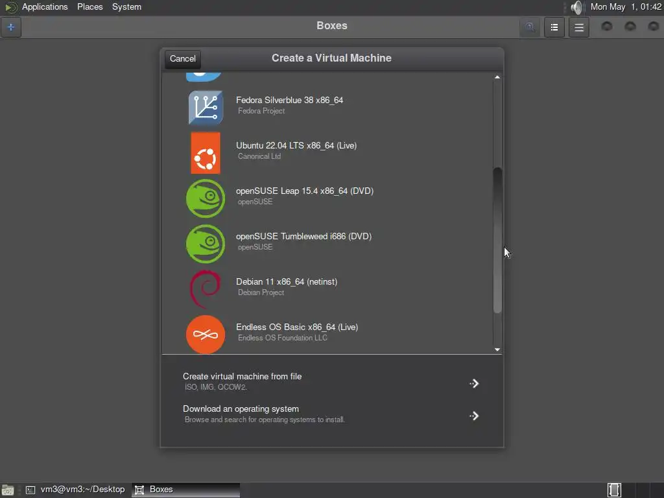The image size is (664, 498).
Task: Click the volume speaker icon in top panel
Action: [x=576, y=7]
